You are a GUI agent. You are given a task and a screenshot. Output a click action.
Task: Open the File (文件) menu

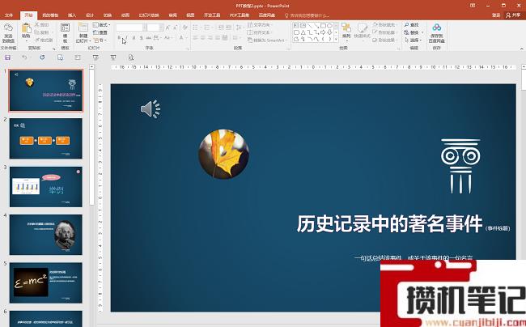coord(9,15)
